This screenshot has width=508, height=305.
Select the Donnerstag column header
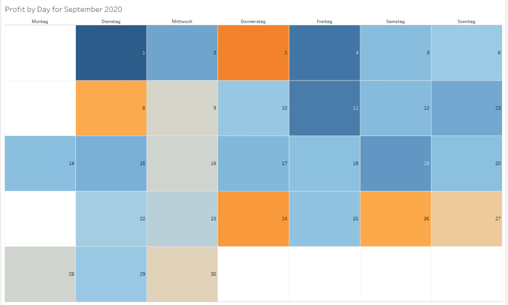click(253, 21)
